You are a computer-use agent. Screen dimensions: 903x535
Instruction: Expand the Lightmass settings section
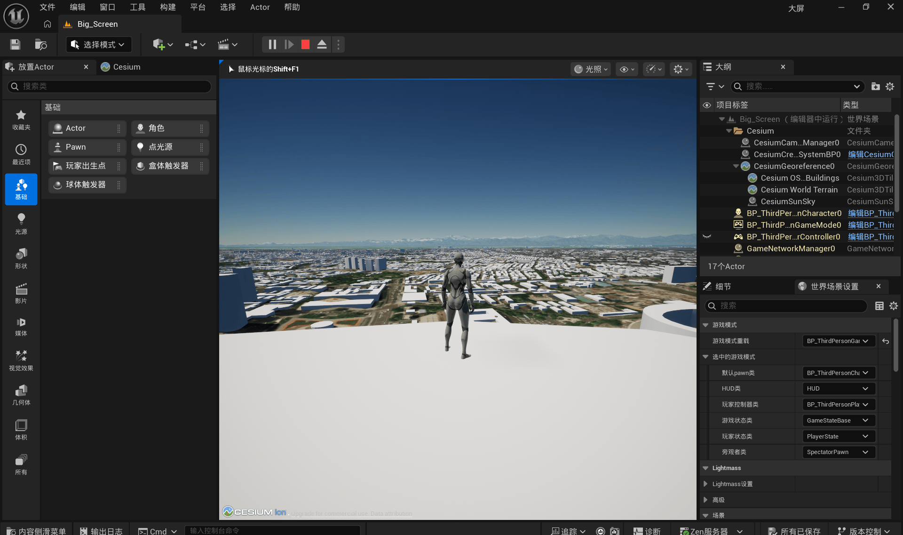(x=705, y=484)
